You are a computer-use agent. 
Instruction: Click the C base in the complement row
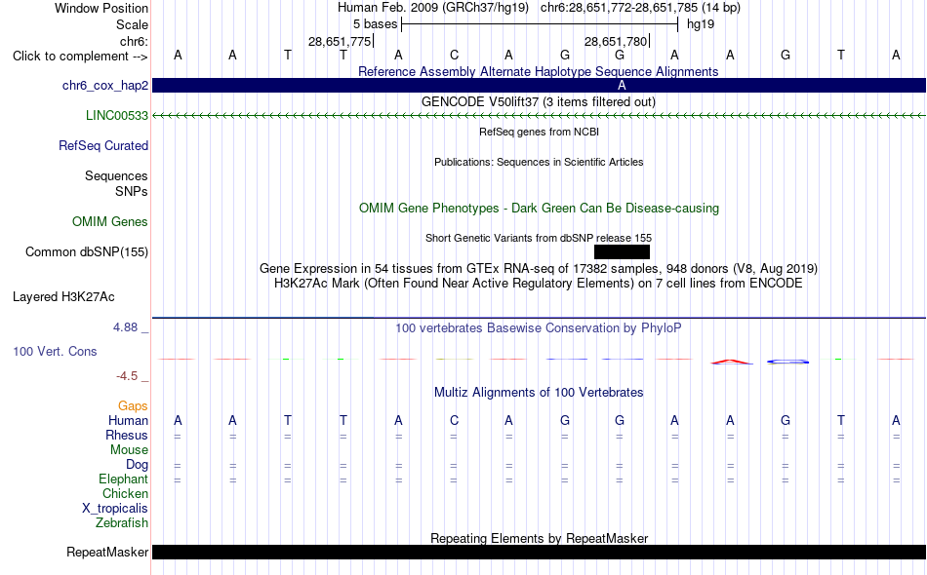pyautogui.click(x=454, y=56)
